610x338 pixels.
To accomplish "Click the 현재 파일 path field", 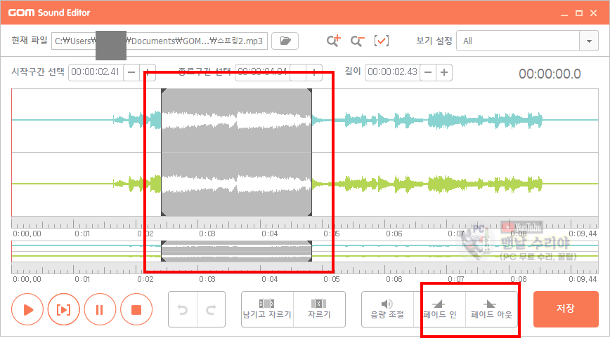I will tap(160, 41).
